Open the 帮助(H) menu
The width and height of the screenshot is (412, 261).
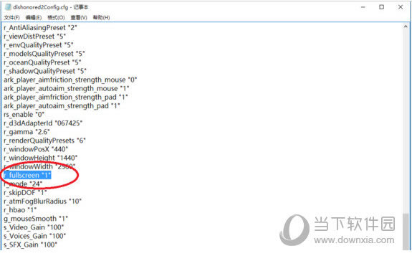(x=102, y=18)
